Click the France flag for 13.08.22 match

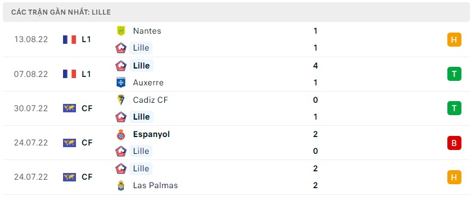69,39
